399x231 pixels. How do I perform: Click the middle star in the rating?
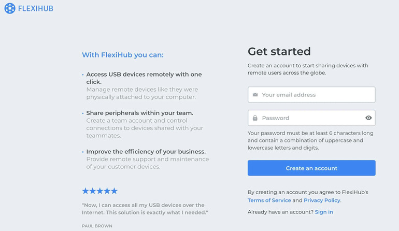(100, 191)
